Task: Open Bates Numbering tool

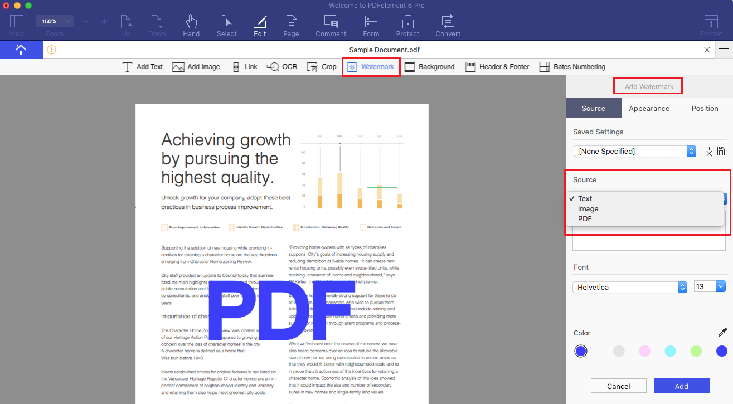Action: tap(572, 66)
